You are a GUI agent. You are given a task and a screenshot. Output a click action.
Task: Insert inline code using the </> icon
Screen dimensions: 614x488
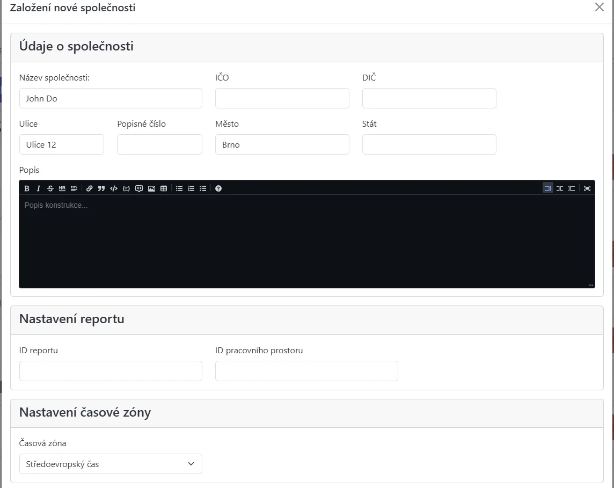(113, 188)
